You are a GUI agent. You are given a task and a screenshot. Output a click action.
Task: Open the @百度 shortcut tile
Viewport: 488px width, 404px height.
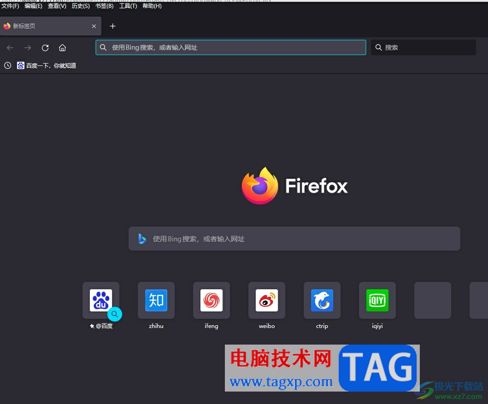101,300
